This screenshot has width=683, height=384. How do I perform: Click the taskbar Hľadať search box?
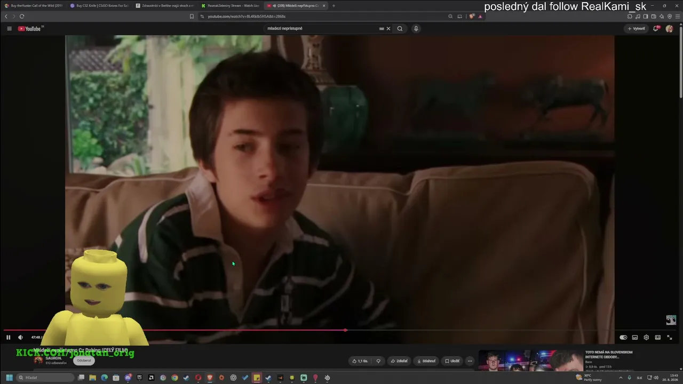pos(45,378)
